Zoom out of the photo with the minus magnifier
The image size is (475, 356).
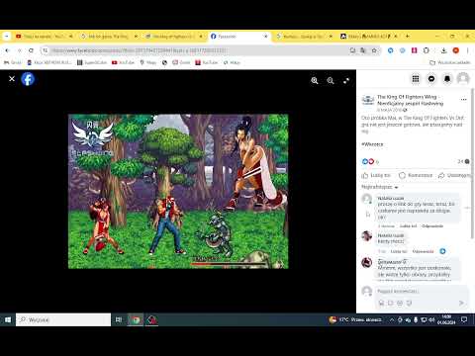pos(331,81)
